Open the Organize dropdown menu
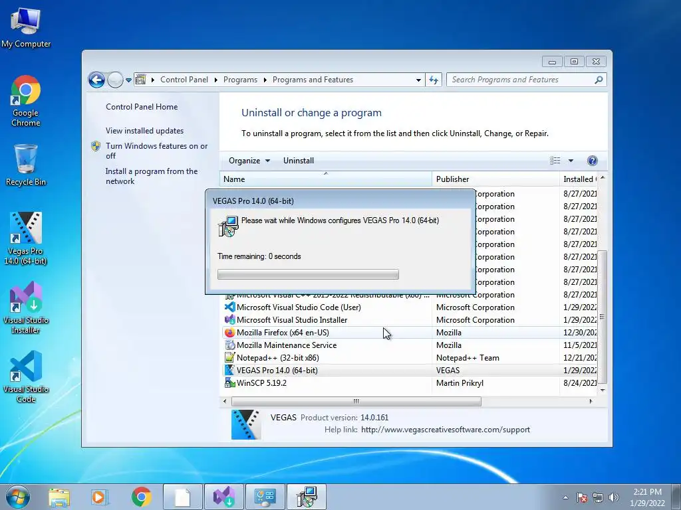 pyautogui.click(x=249, y=161)
